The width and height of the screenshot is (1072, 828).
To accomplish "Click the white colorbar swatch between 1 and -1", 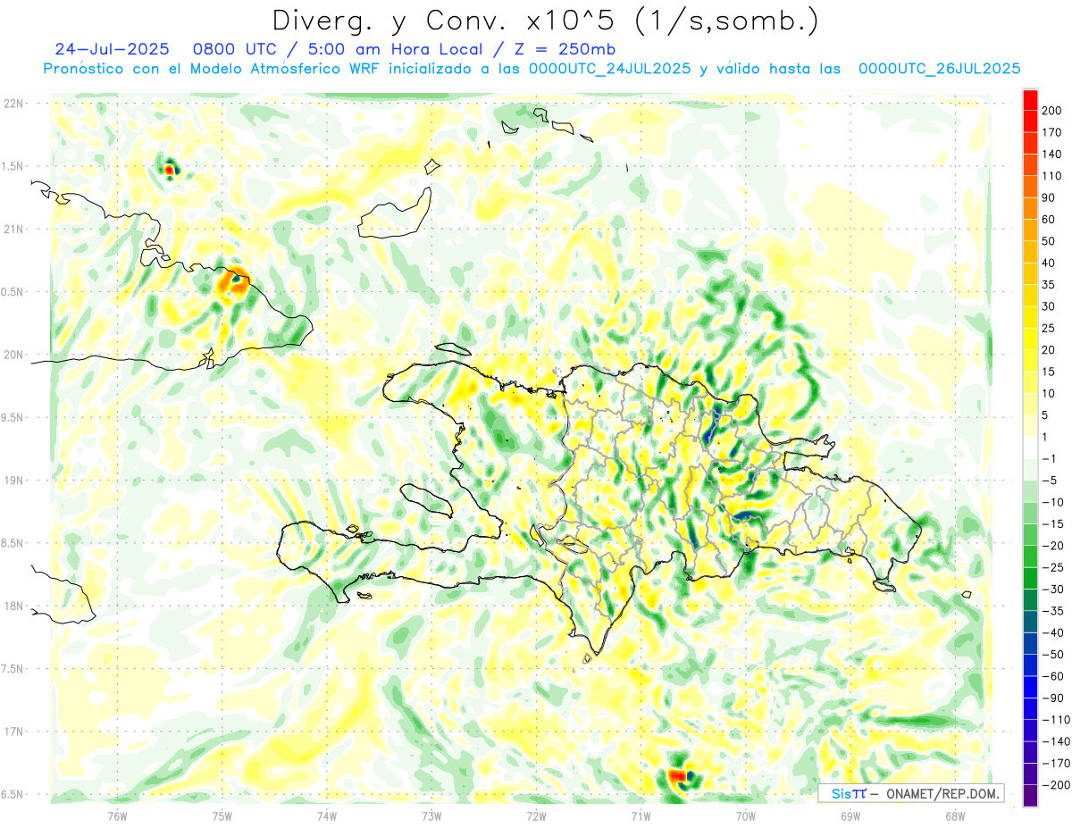I will (x=1030, y=447).
